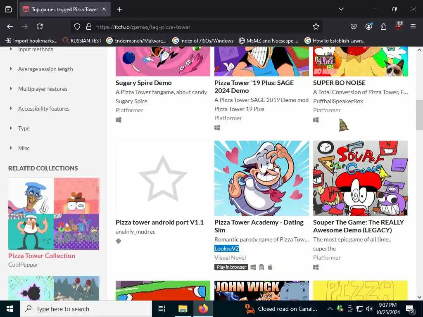Click the Android icon under Pizza tower android port

pyautogui.click(x=119, y=241)
